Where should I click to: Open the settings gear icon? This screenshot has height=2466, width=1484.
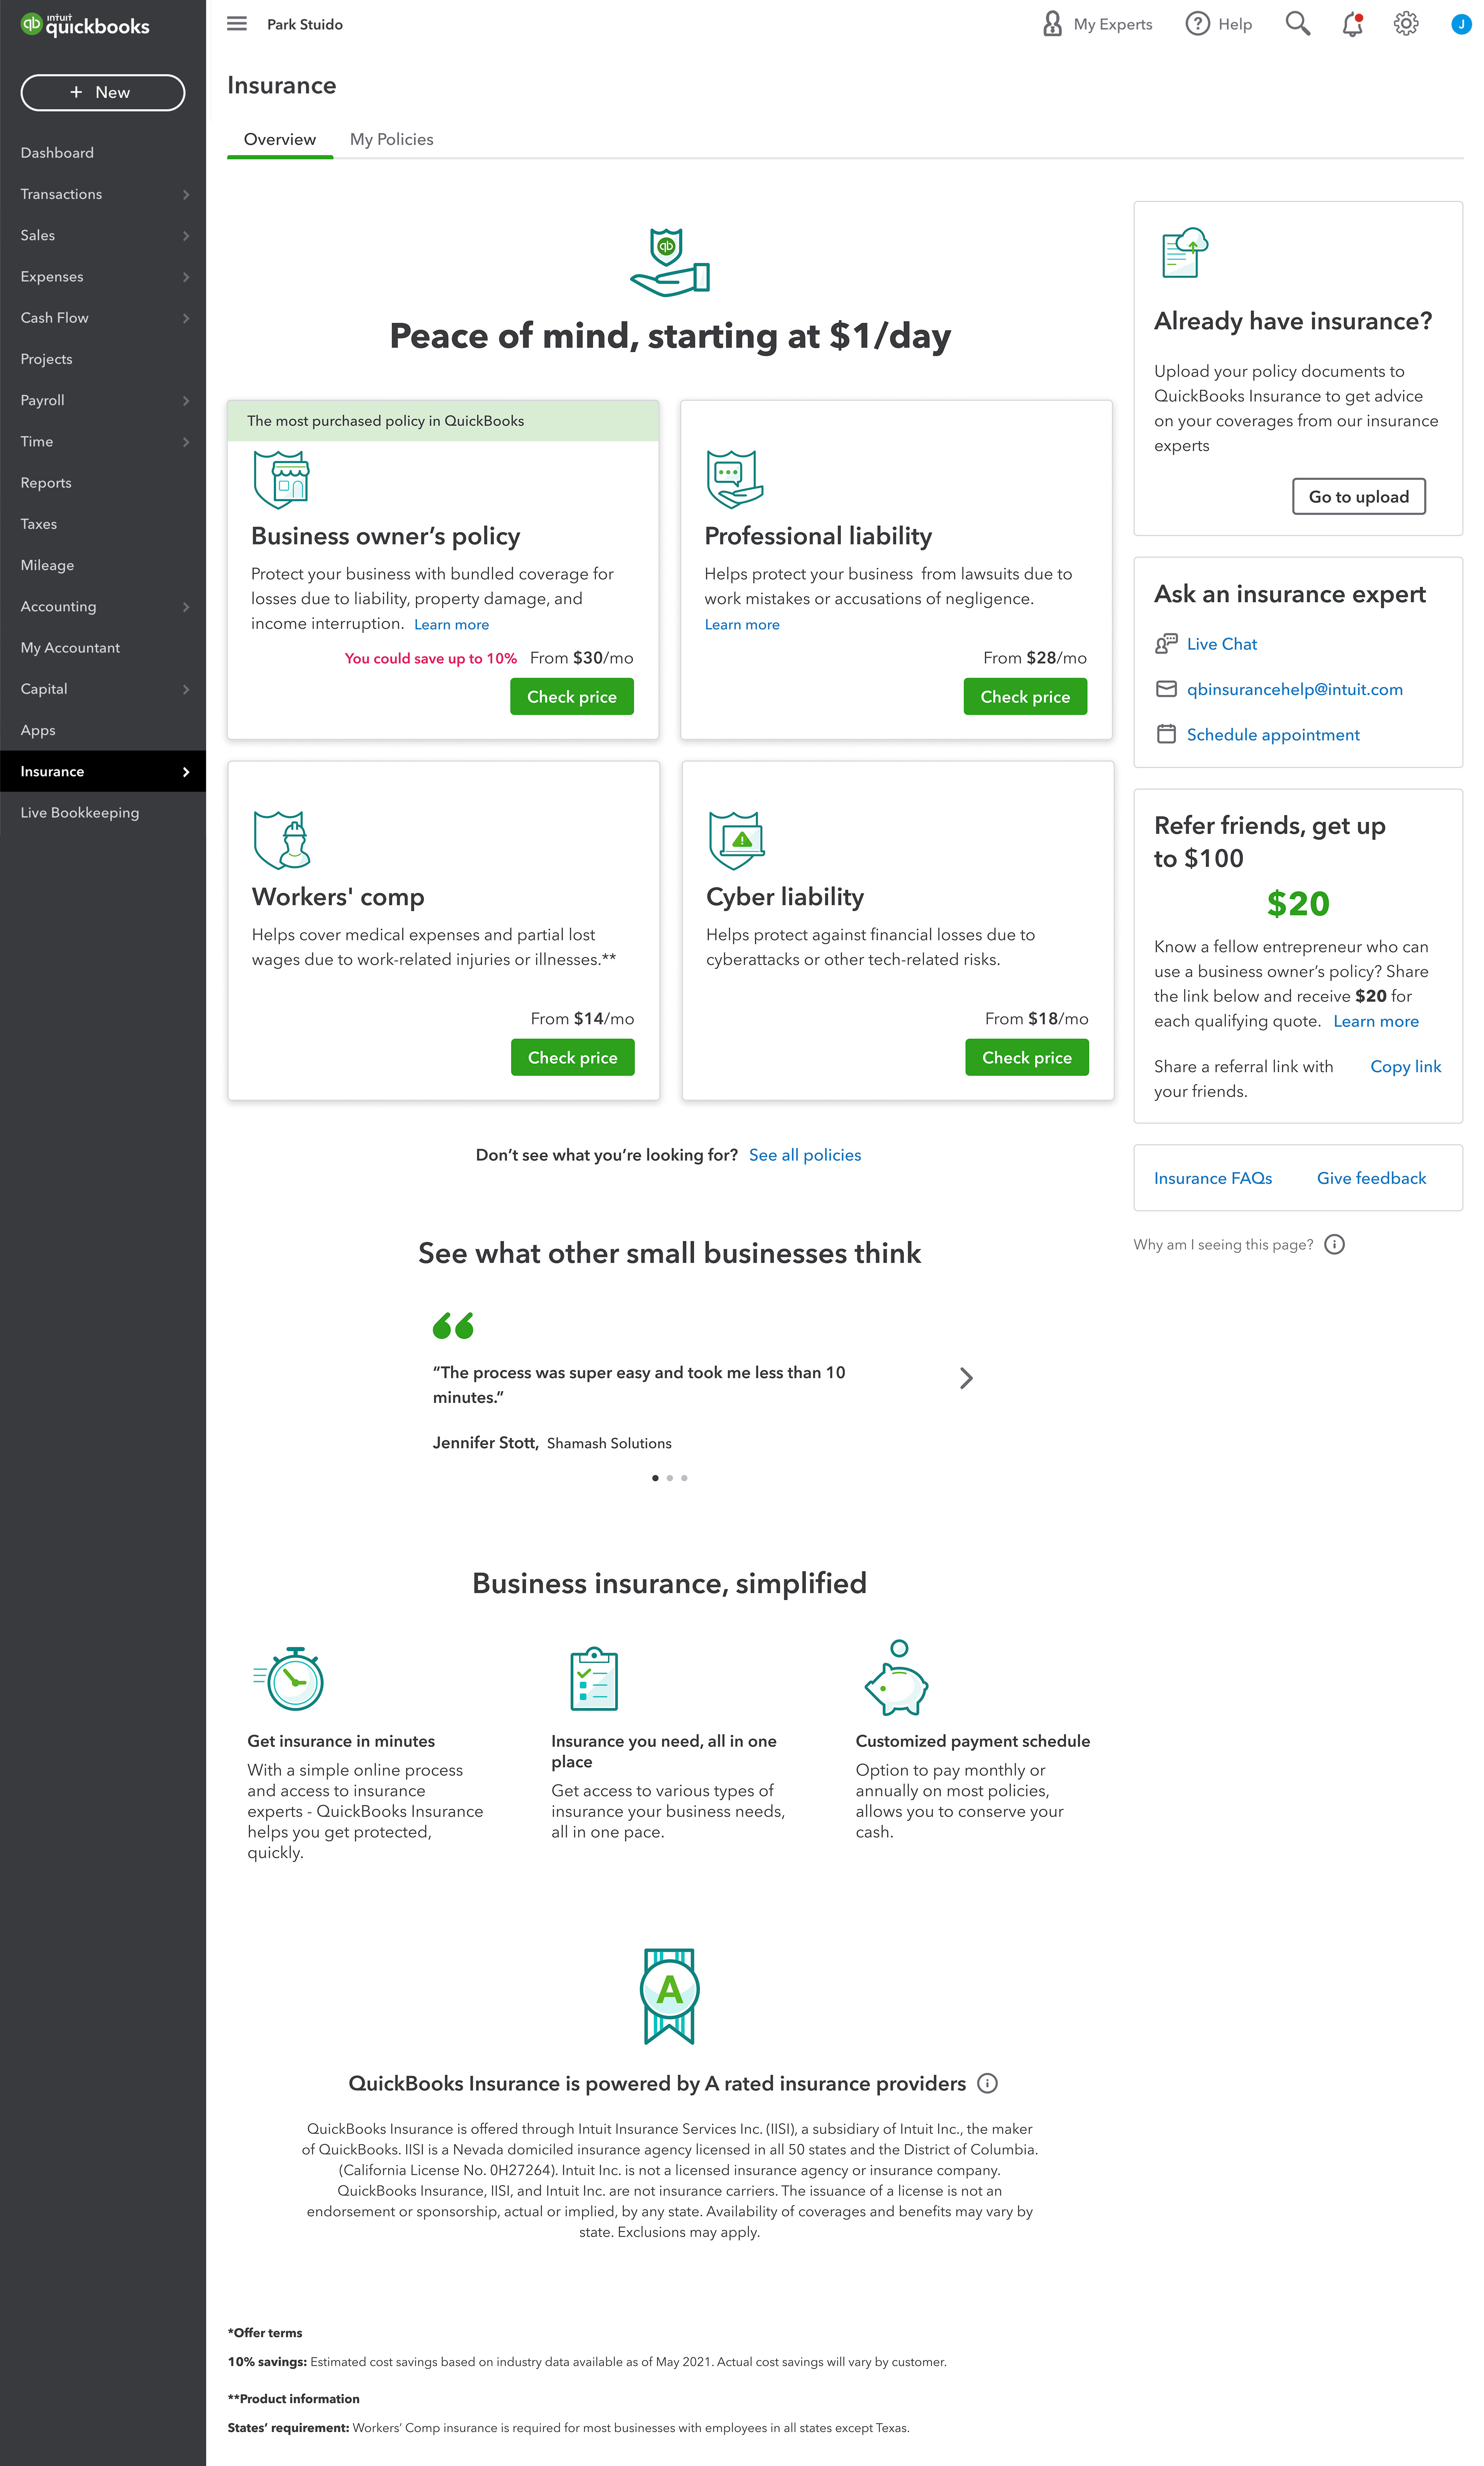tap(1406, 24)
